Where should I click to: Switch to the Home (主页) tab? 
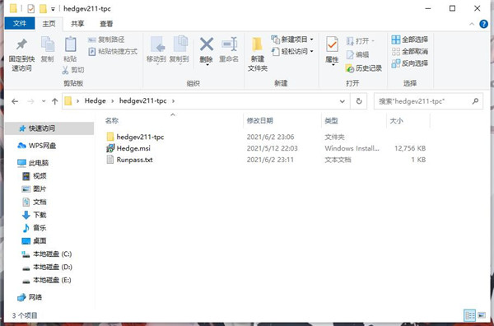[49, 24]
